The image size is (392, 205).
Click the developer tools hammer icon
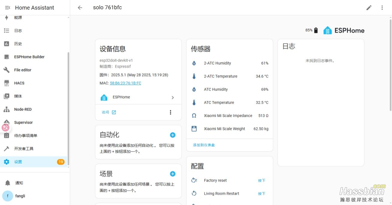coord(7,149)
